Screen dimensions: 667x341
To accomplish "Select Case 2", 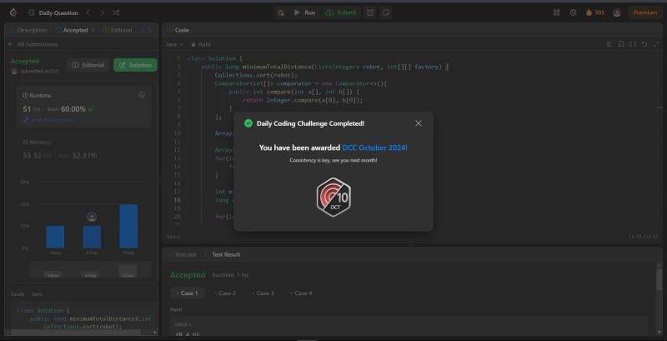I will click(225, 293).
